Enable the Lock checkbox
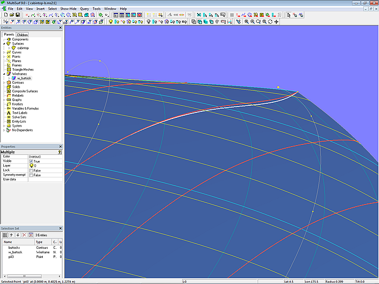The image size is (379, 284). click(x=31, y=170)
